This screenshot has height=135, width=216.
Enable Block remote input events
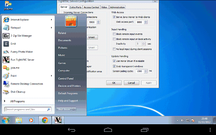114,34
